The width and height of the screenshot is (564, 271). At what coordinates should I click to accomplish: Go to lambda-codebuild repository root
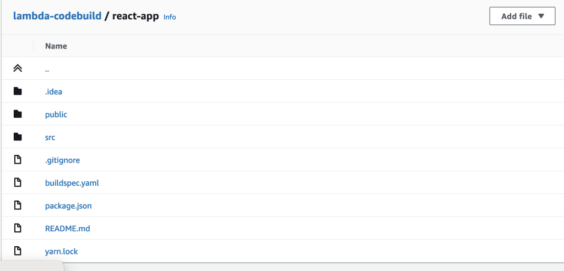[57, 16]
